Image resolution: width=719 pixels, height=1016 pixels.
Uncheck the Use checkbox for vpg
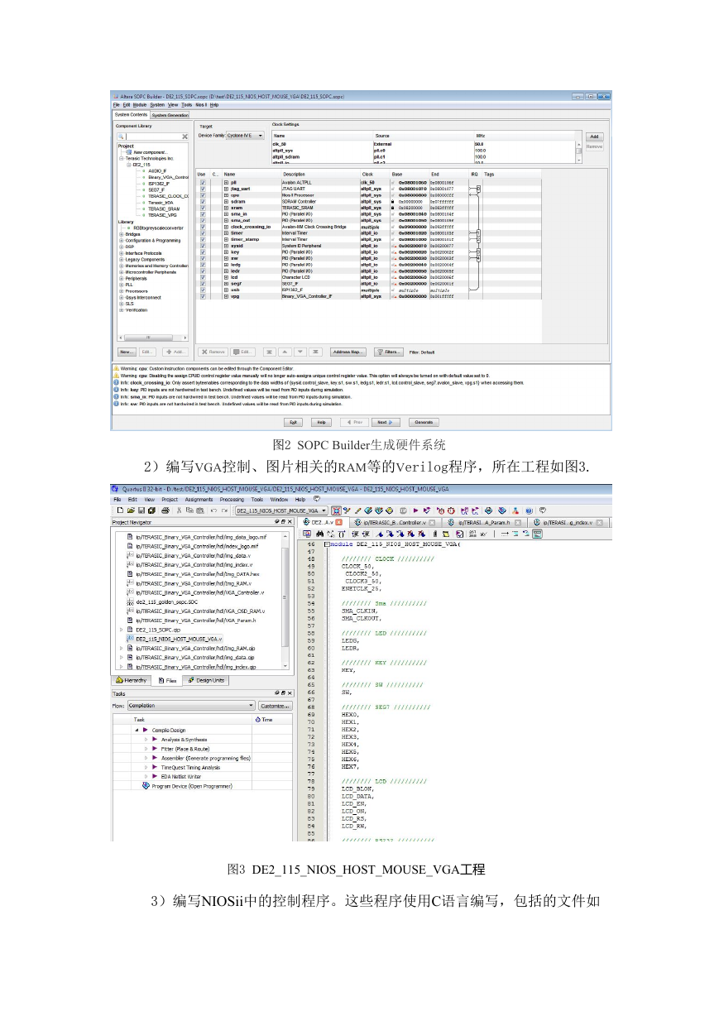click(203, 296)
